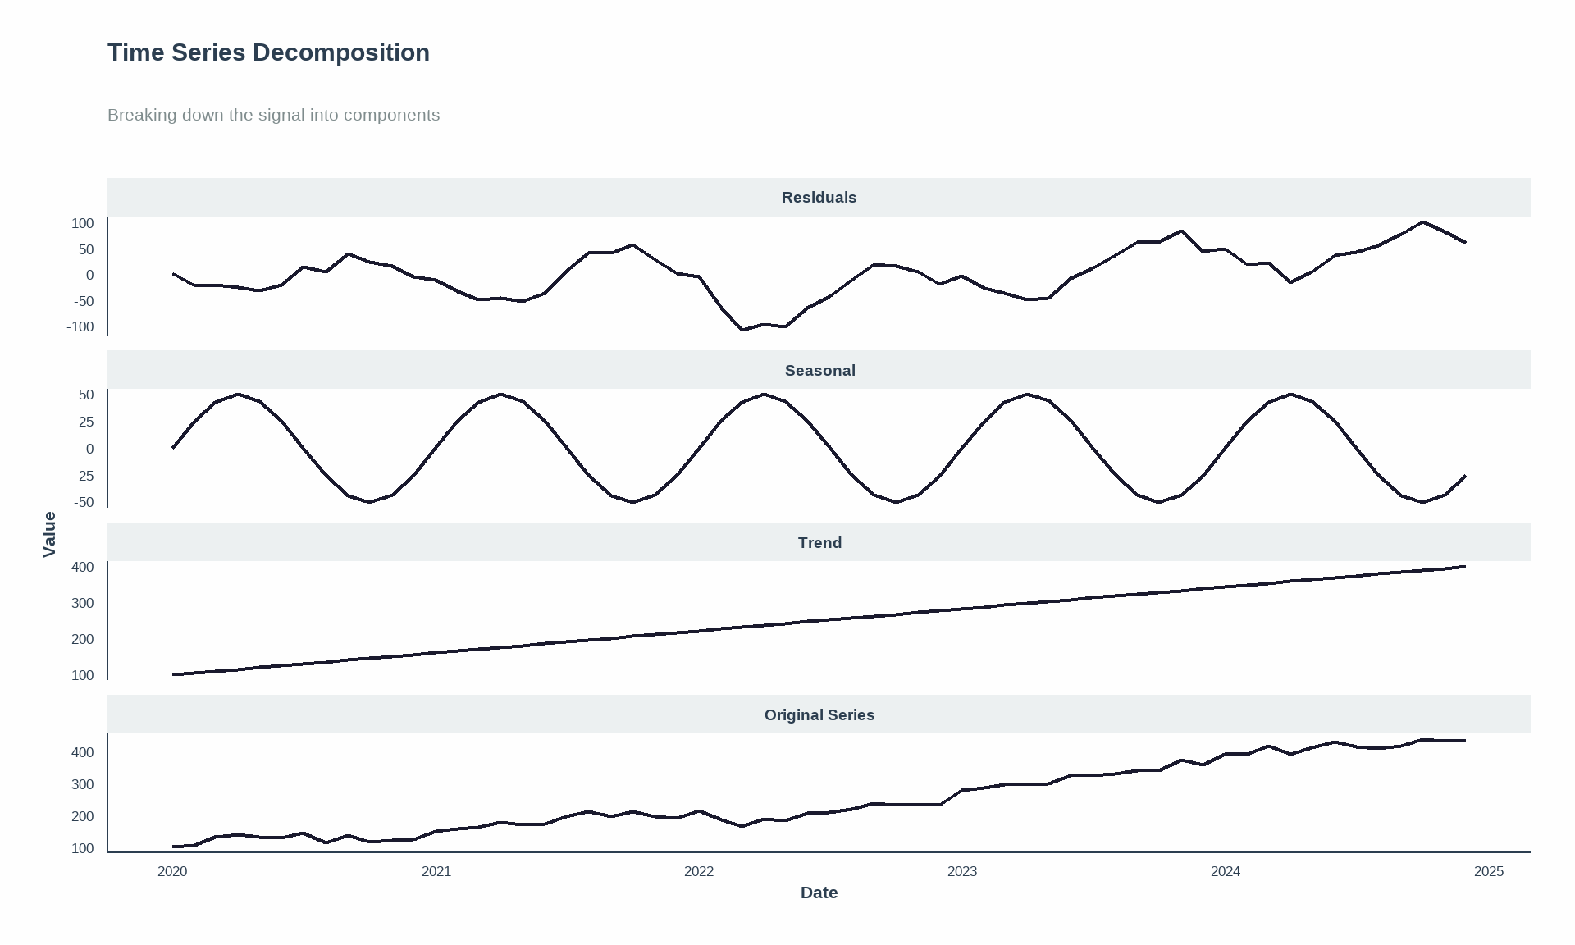Image resolution: width=1575 pixels, height=945 pixels.
Task: Click the "Value" y-axis title
Action: [49, 534]
